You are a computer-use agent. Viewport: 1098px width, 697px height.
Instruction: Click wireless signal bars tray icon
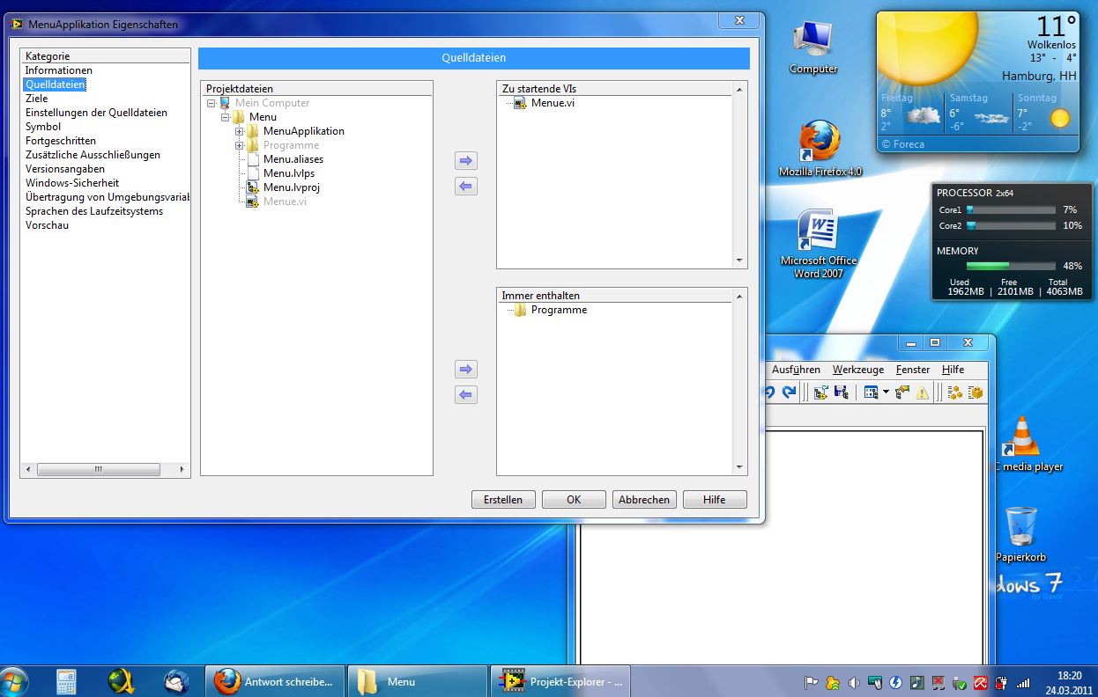click(x=1023, y=682)
